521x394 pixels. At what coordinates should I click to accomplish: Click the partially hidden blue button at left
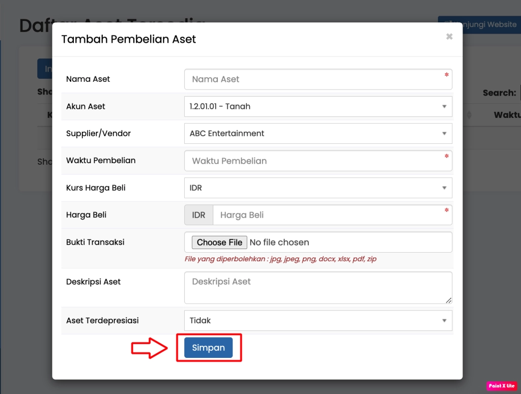tap(45, 69)
